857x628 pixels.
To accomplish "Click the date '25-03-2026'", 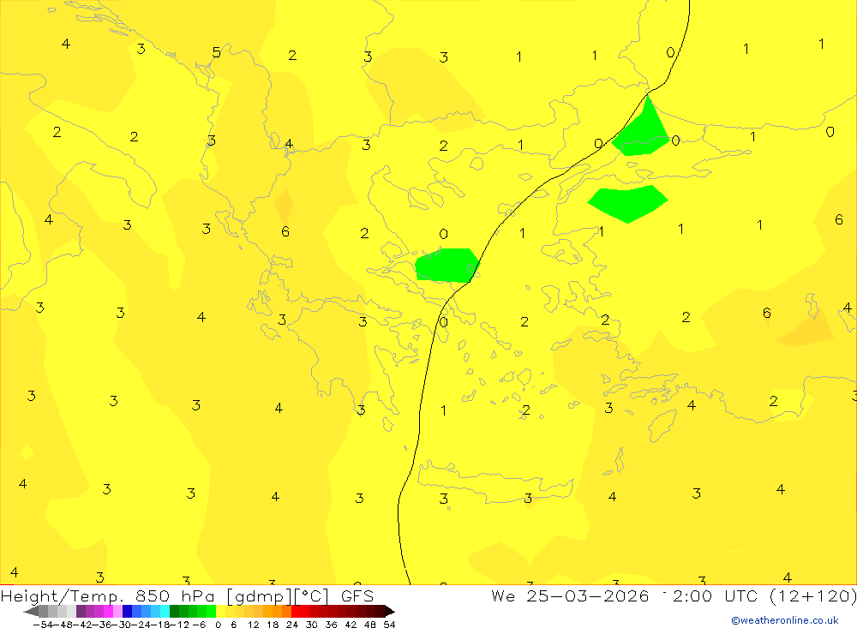I will pos(588,595).
